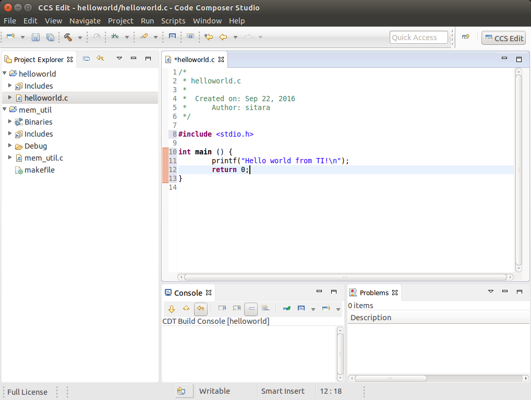Click the Next Error arrow in Console
531x400 pixels.
pyautogui.click(x=172, y=309)
